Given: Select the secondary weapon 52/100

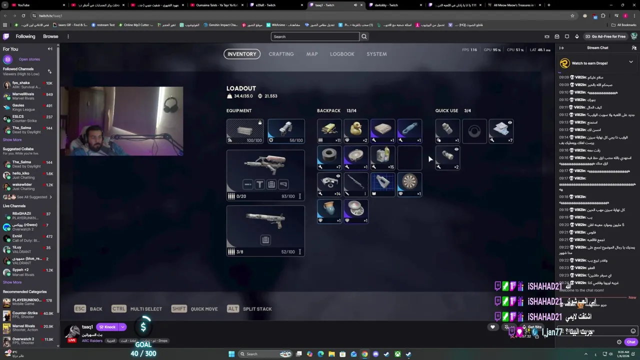Looking at the screenshot, I should pos(265,230).
